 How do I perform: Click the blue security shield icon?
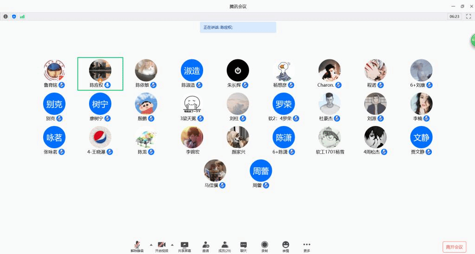click(14, 16)
